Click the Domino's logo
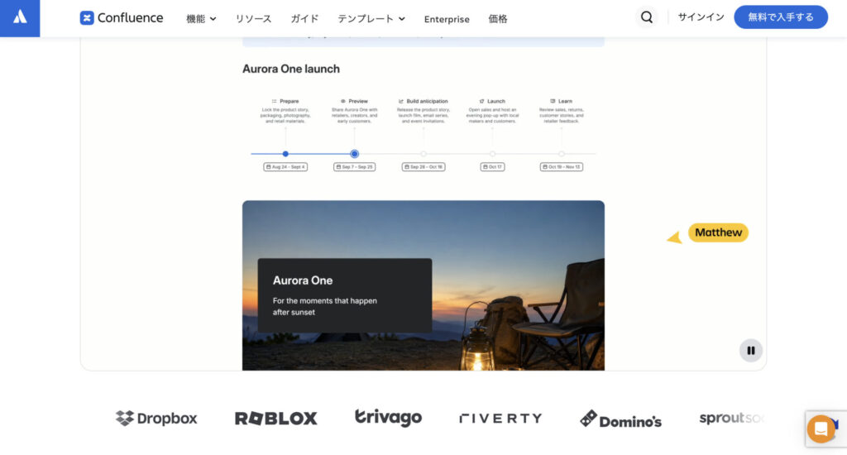The width and height of the screenshot is (847, 455). coord(620,419)
